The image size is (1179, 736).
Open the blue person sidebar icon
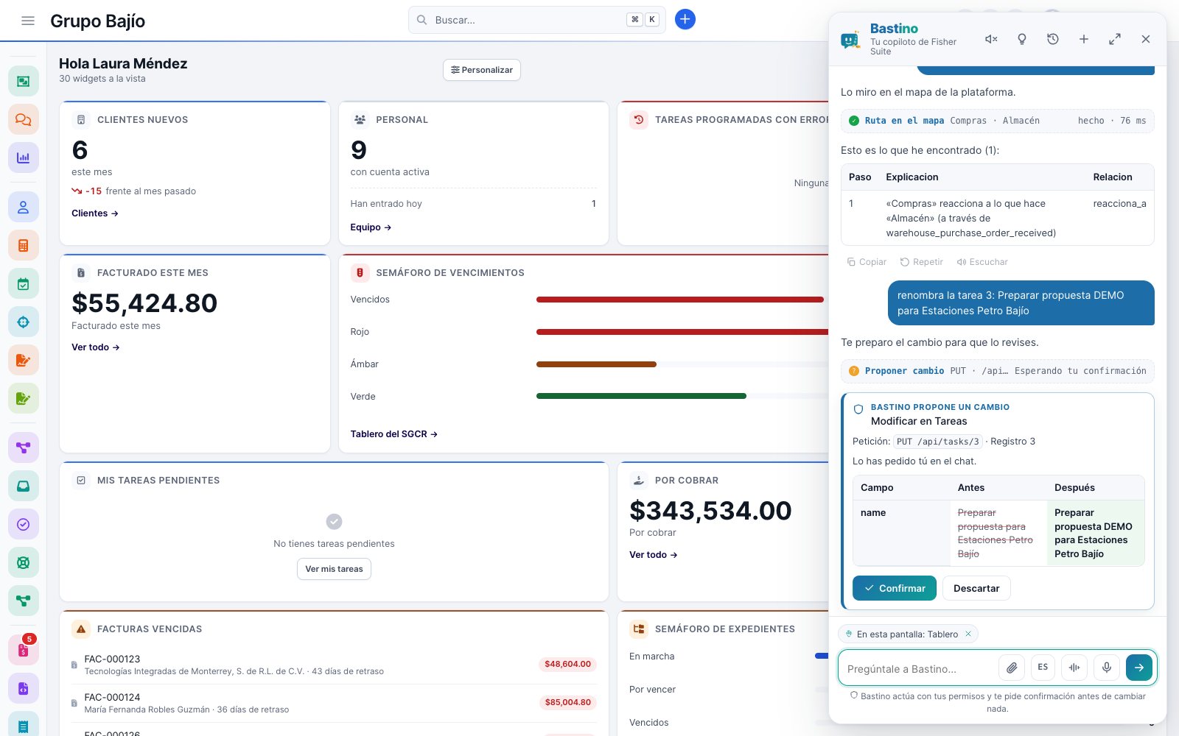pyautogui.click(x=24, y=208)
